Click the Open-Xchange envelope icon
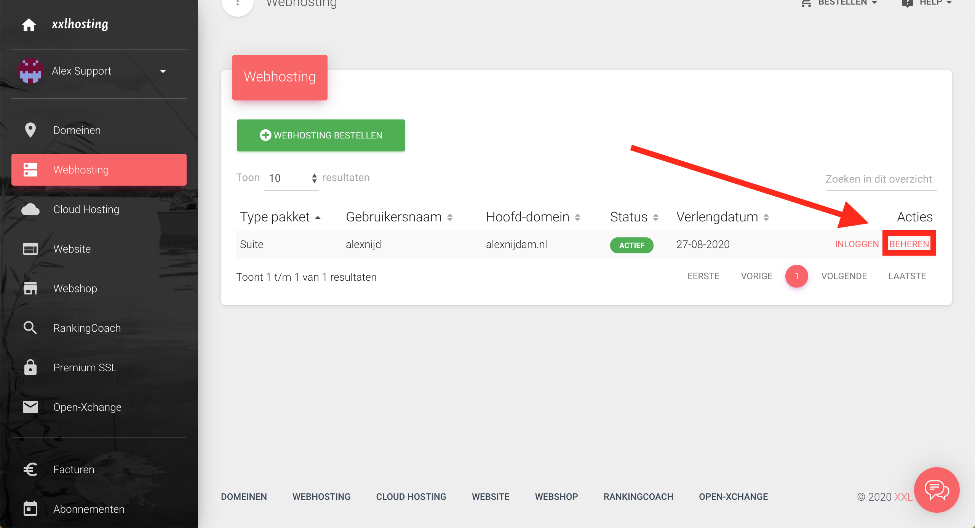The width and height of the screenshot is (975, 528). 30,407
